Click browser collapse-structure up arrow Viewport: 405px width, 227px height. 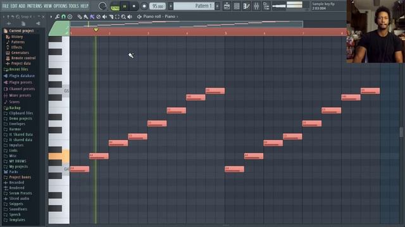8,17
